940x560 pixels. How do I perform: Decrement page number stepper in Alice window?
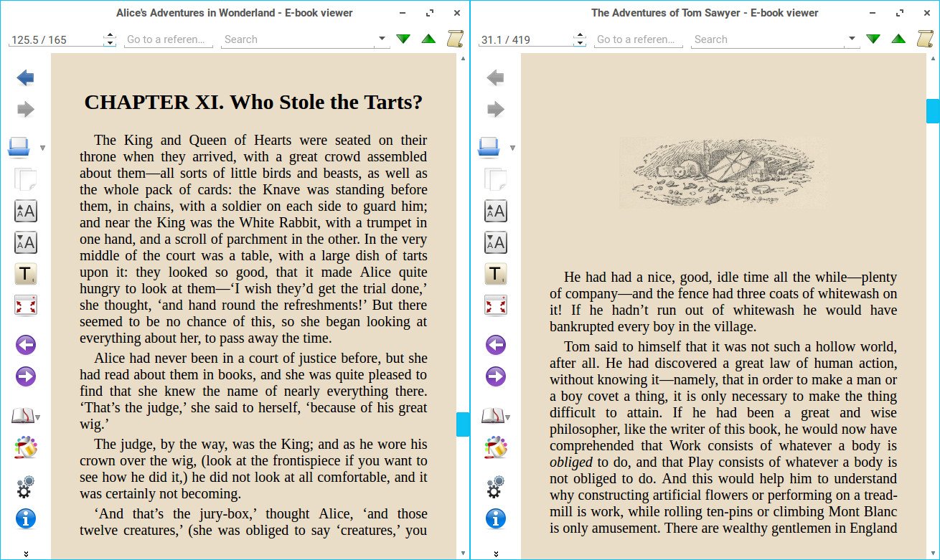point(110,43)
